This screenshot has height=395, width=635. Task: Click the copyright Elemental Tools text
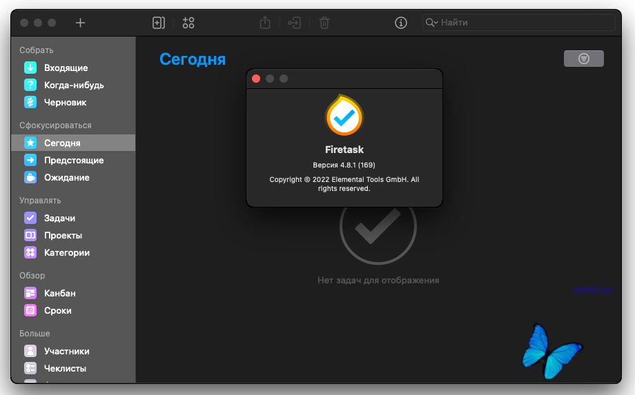tap(344, 184)
